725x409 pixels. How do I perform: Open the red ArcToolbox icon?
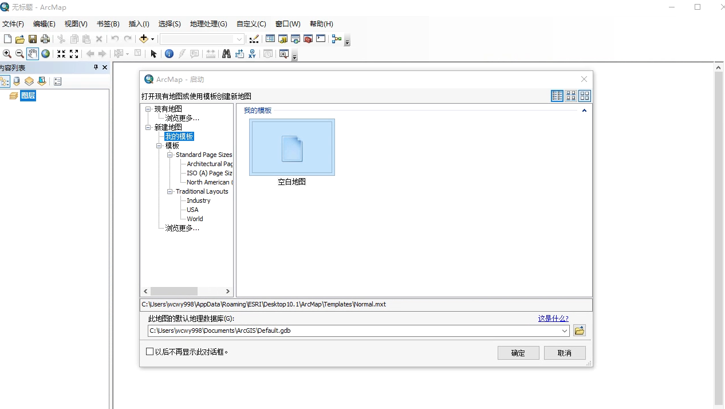(308, 39)
